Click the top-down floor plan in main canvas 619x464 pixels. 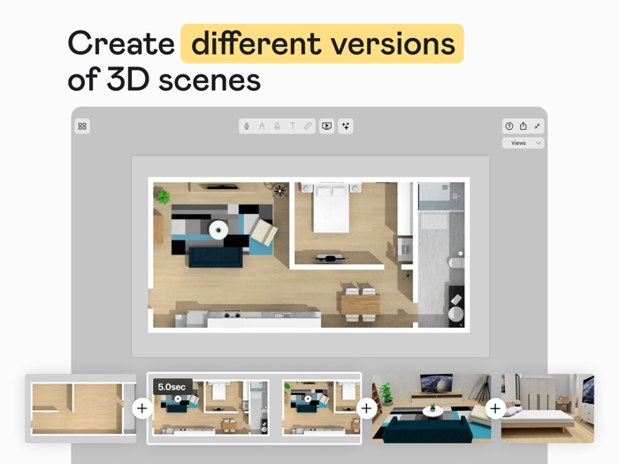tap(309, 255)
